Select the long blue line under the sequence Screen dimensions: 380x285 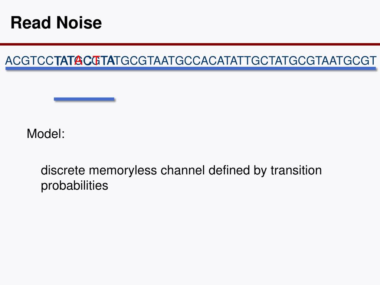click(x=191, y=69)
